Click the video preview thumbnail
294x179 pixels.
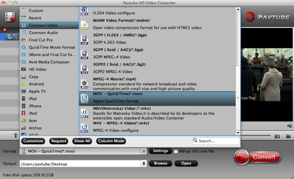[267, 75]
